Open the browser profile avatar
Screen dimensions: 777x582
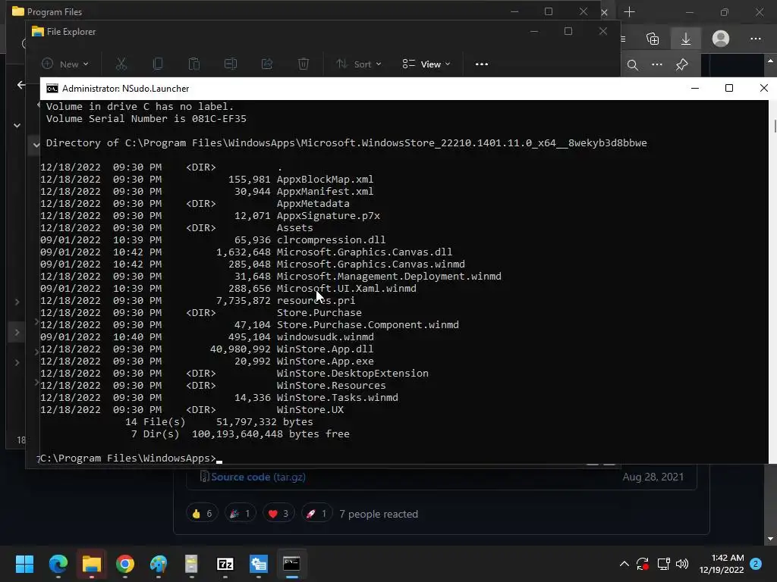721,39
